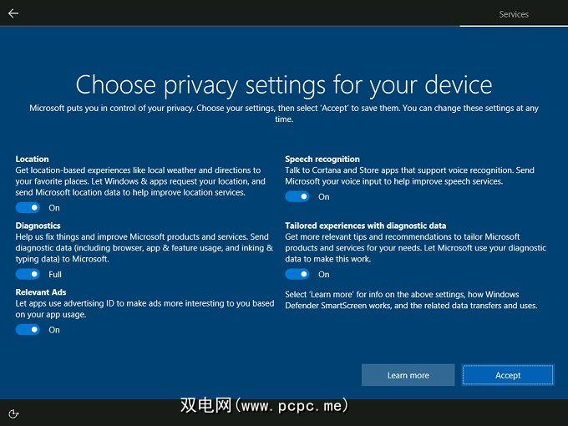Disable Tailored experiences with diagnostic data toggle
This screenshot has width=568, height=426.
(x=297, y=274)
